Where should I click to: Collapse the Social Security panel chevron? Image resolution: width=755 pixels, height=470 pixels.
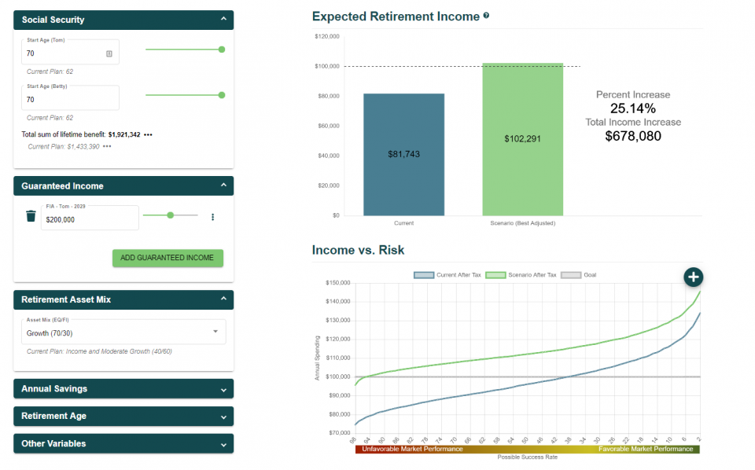(223, 20)
